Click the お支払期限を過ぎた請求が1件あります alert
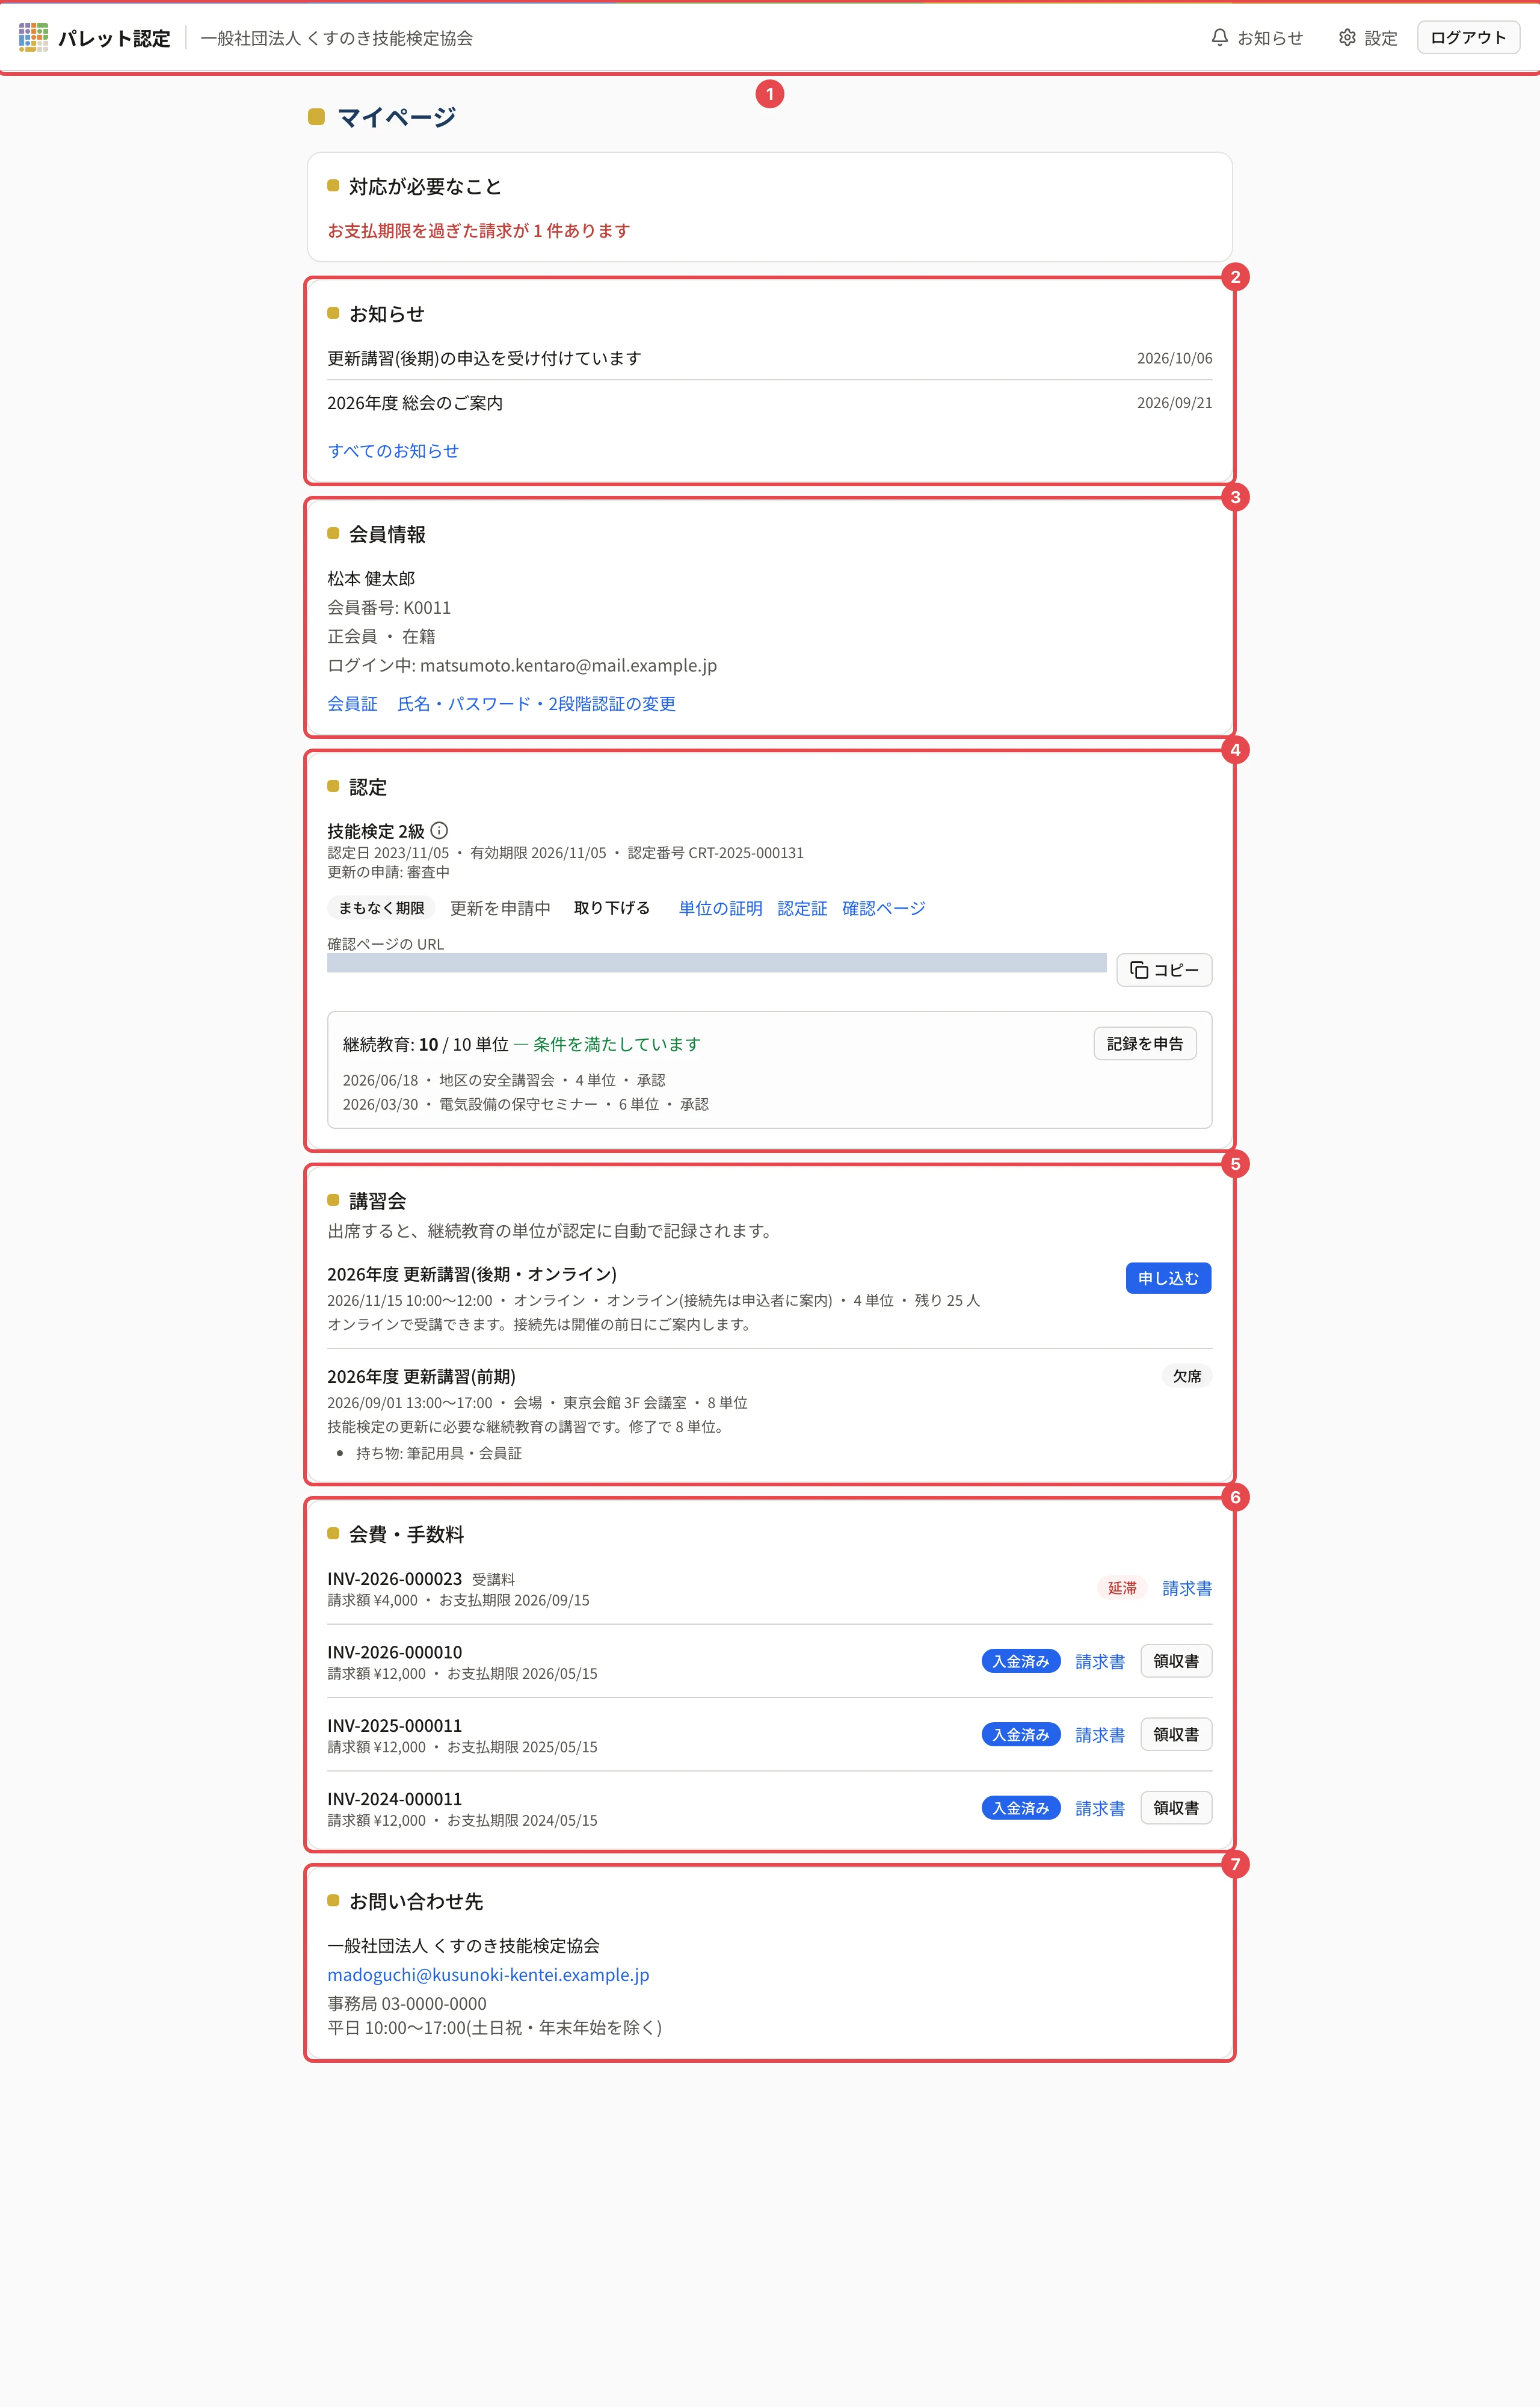Screen dimensions: 1540x2407 (479, 231)
